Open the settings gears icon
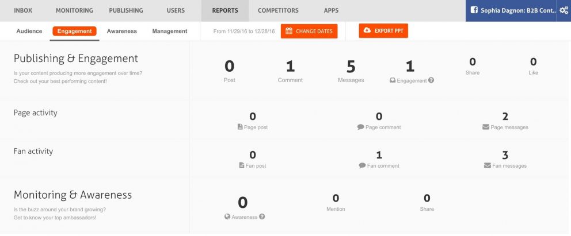This screenshot has height=236, width=571. [x=564, y=10]
